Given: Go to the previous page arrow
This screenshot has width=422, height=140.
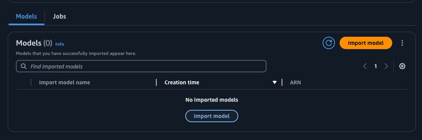Looking at the screenshot, I should (x=365, y=66).
